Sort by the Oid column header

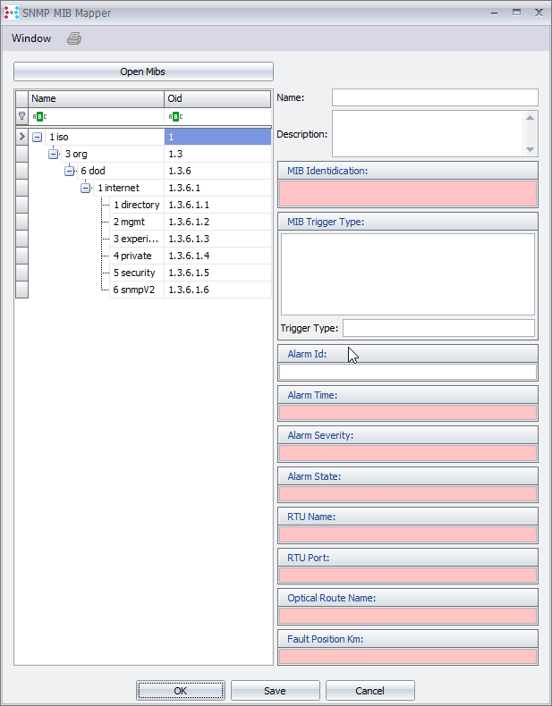[217, 98]
